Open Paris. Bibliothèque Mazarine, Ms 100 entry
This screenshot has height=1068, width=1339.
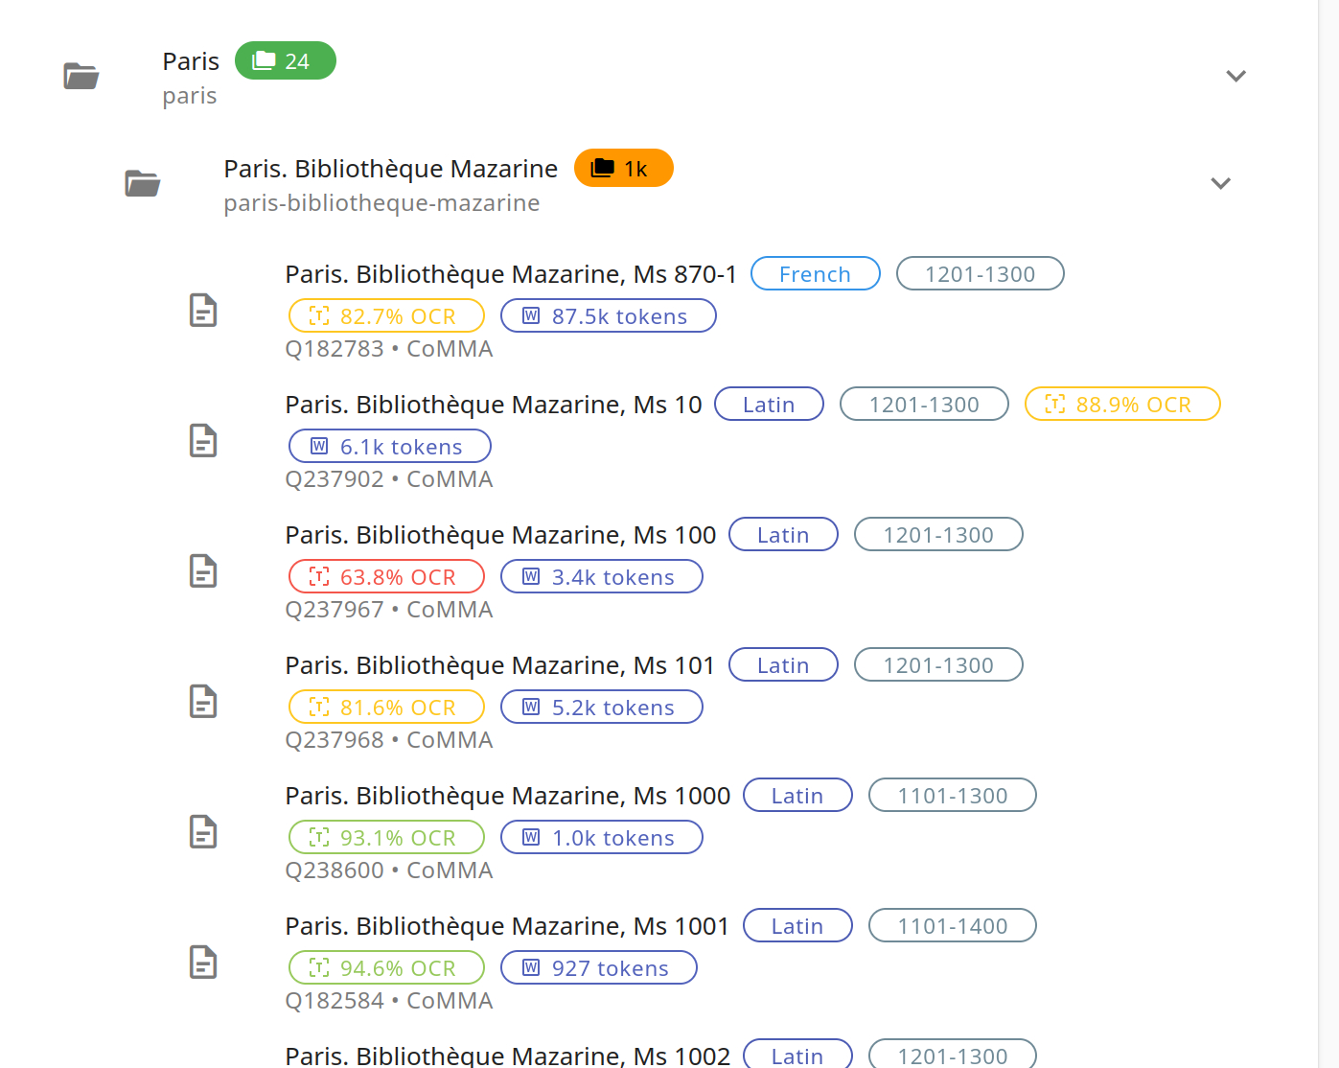coord(499,535)
